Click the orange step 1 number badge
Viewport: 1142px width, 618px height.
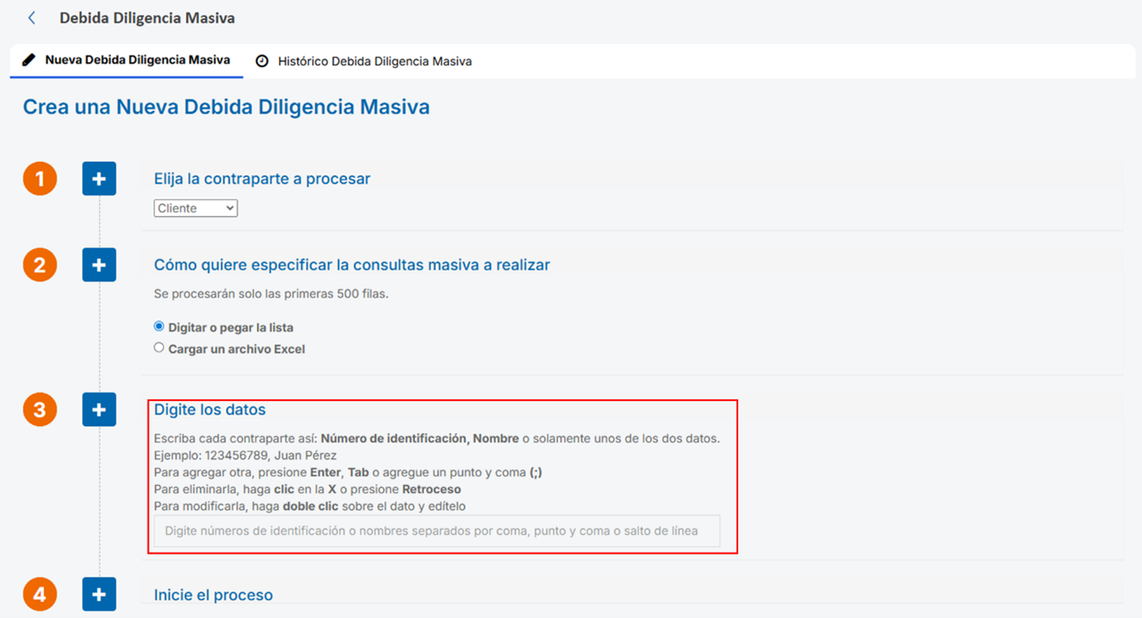pos(39,178)
